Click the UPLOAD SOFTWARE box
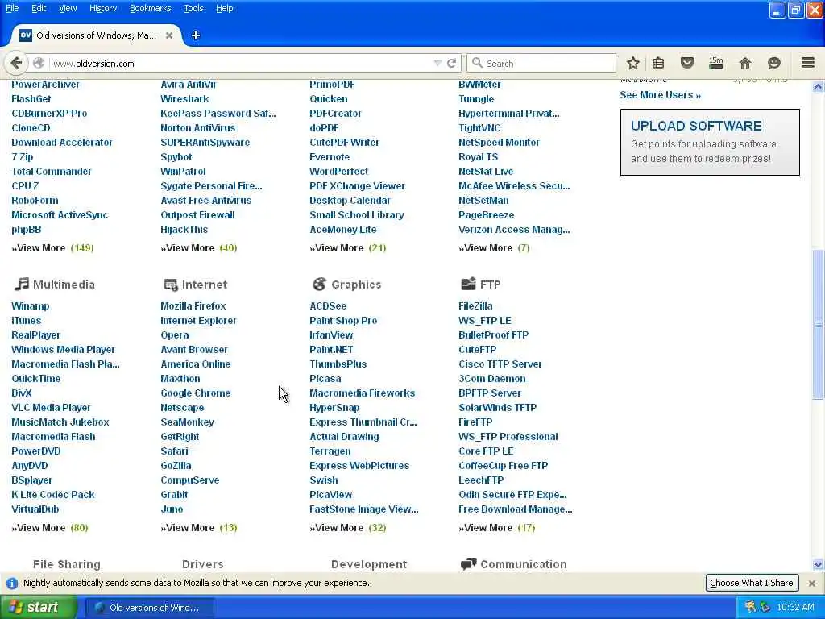Screen dimensions: 825x619 (x=710, y=142)
